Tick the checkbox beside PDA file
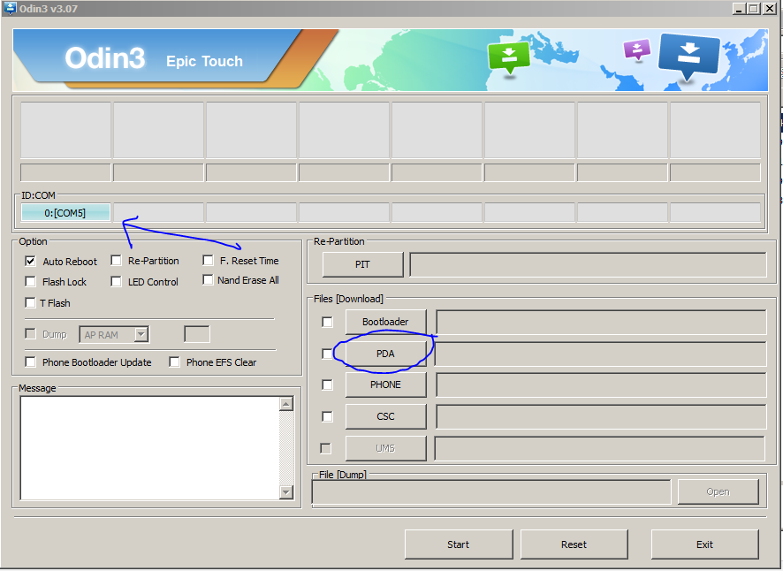783x571 pixels. click(327, 354)
